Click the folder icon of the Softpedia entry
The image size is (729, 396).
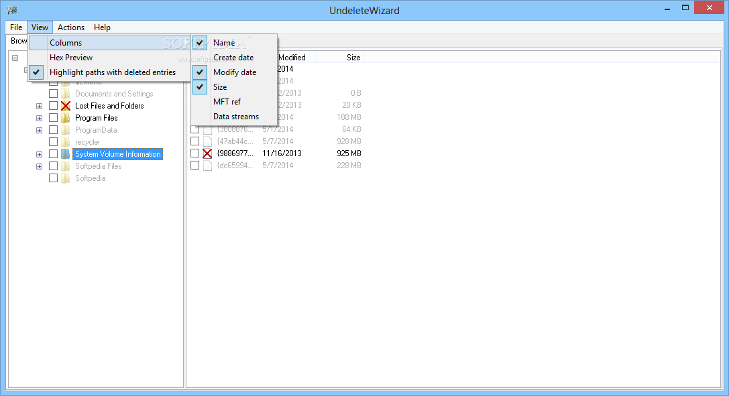click(x=66, y=178)
